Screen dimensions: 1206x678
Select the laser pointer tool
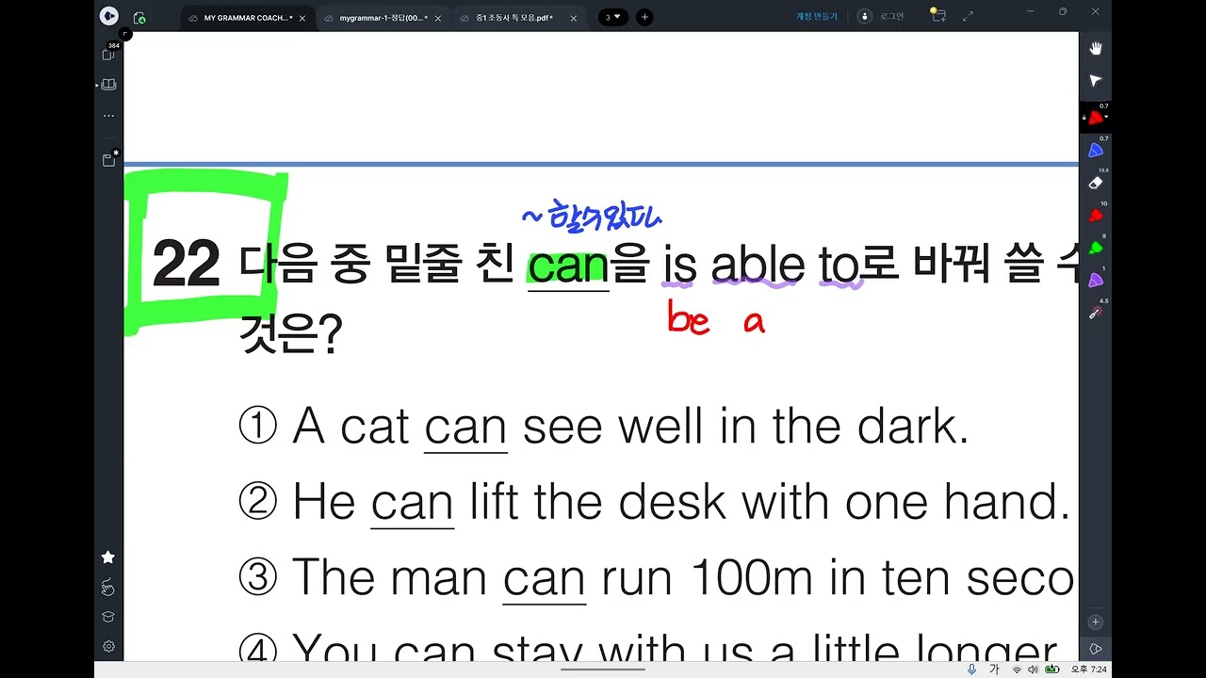pyautogui.click(x=1095, y=312)
